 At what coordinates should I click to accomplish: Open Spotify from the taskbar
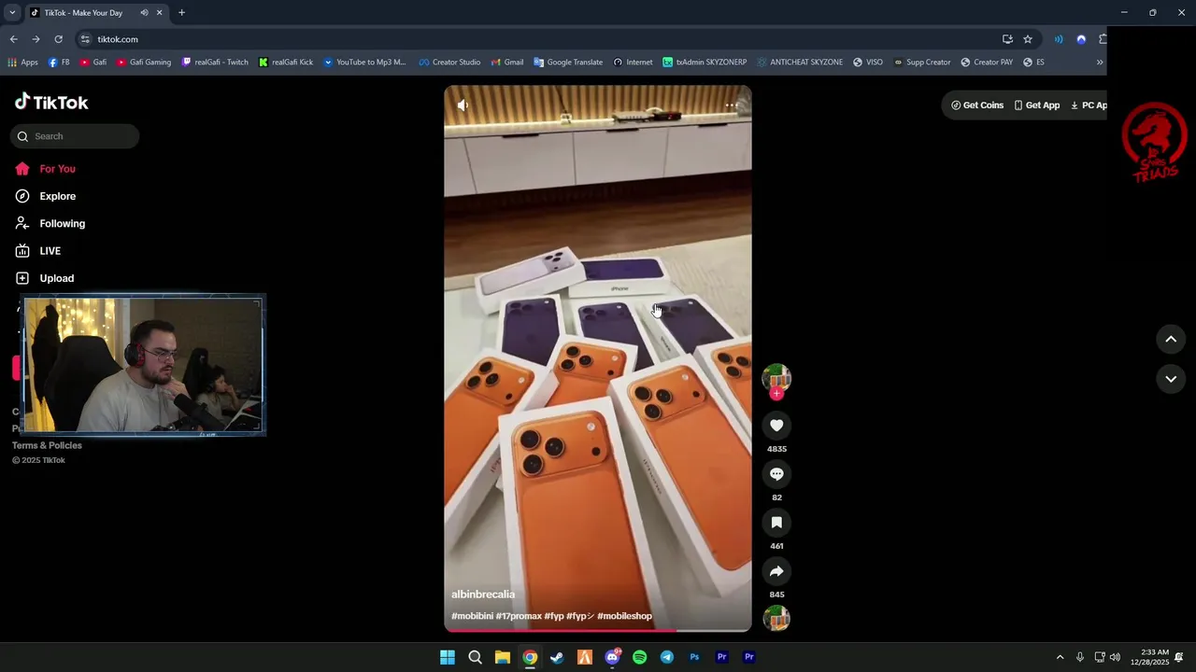(639, 657)
